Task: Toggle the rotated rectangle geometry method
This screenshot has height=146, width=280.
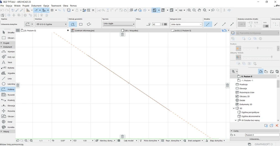Action: pos(89,24)
